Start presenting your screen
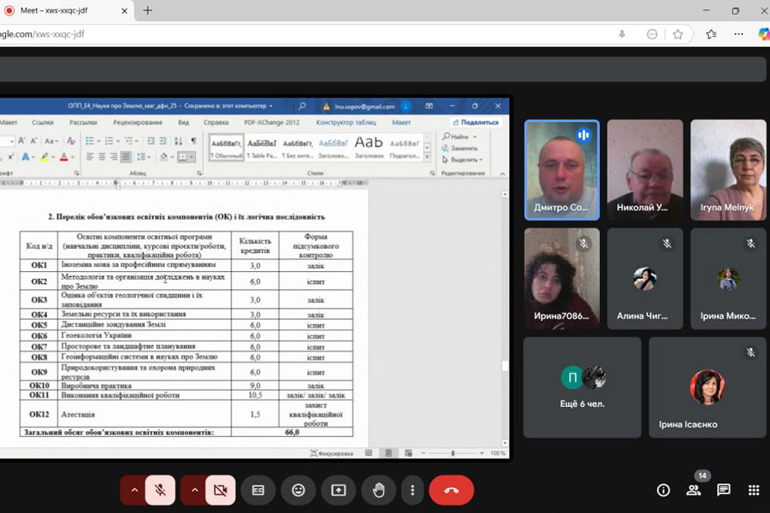This screenshot has height=513, width=770. click(x=338, y=490)
